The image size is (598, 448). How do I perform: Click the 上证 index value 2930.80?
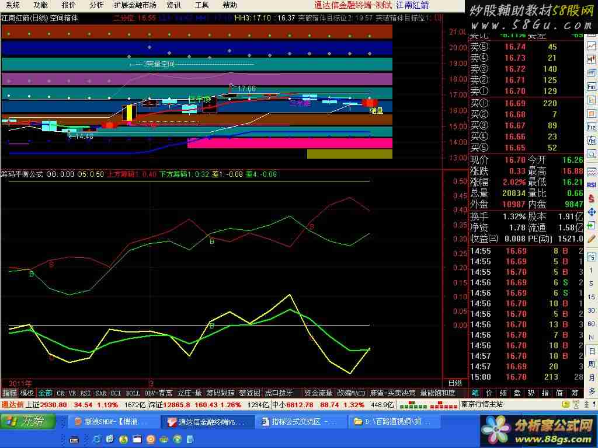tap(53, 405)
